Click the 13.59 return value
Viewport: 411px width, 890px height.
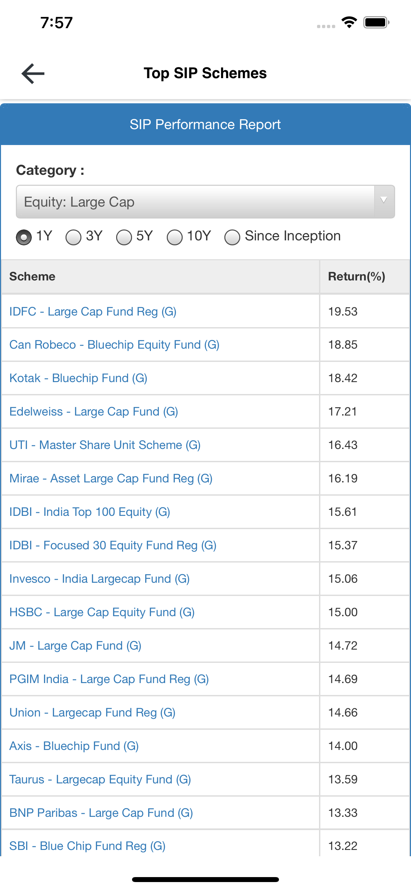(x=342, y=779)
